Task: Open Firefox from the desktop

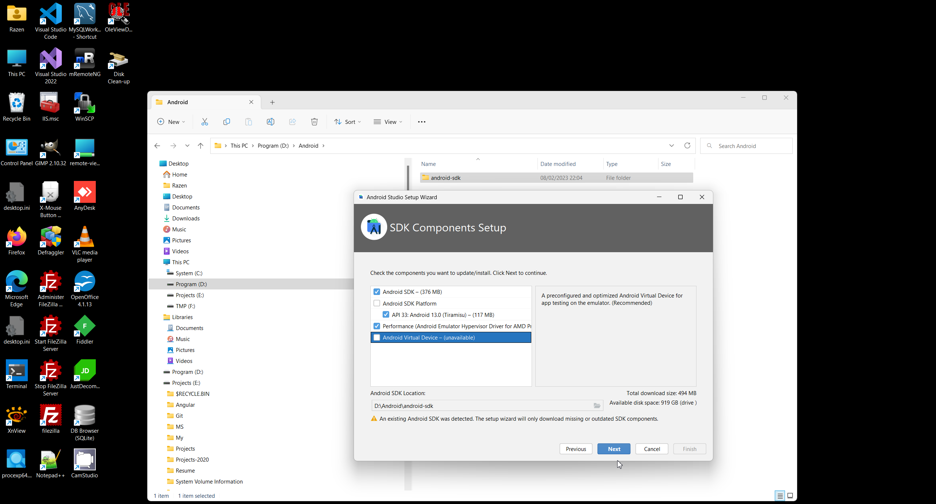Action: (x=16, y=240)
